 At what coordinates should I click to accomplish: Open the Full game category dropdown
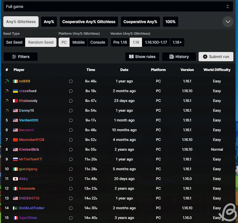pyautogui.click(x=118, y=7)
